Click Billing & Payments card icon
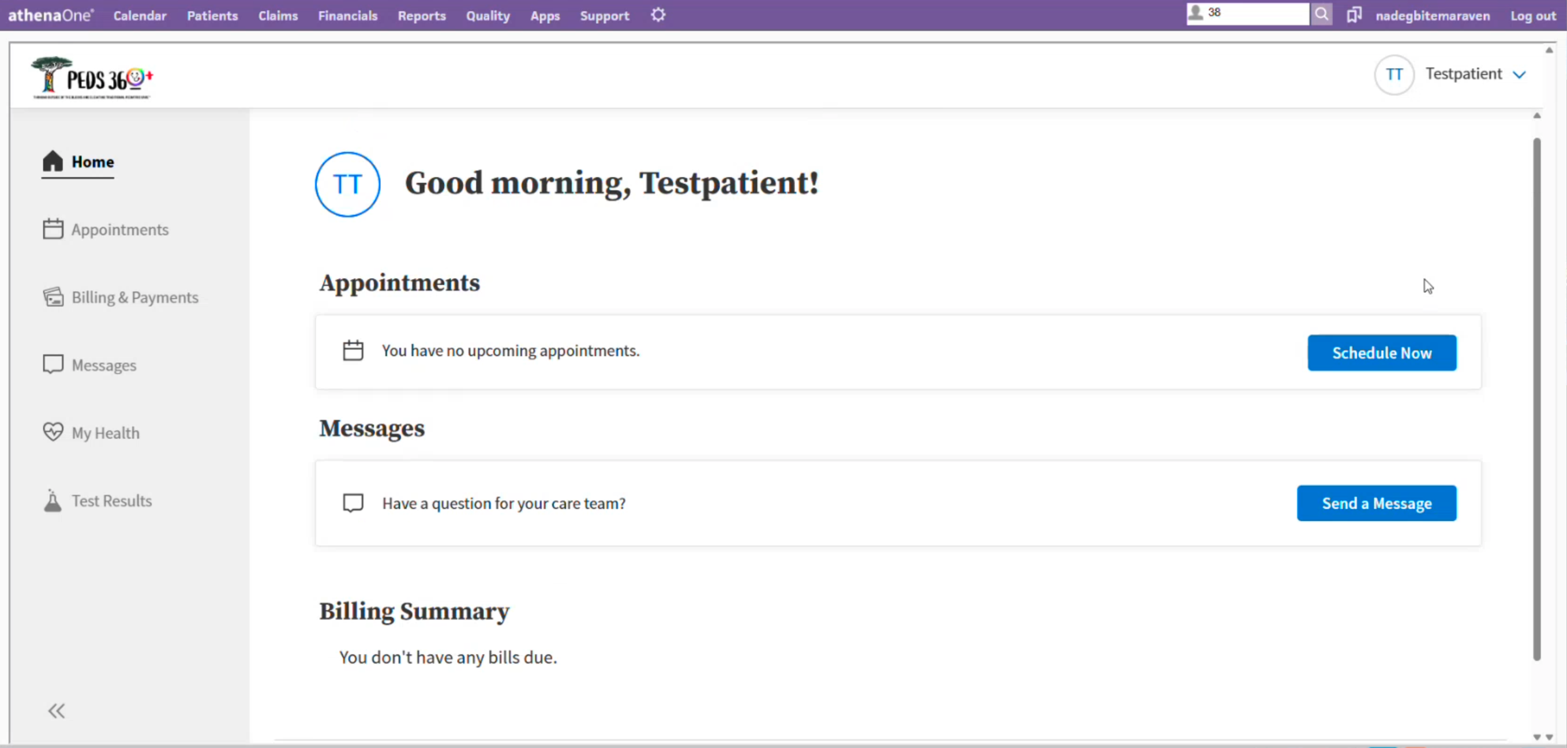The image size is (1567, 748). coord(52,297)
